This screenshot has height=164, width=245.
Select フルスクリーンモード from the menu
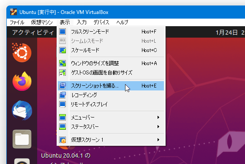coord(111,32)
